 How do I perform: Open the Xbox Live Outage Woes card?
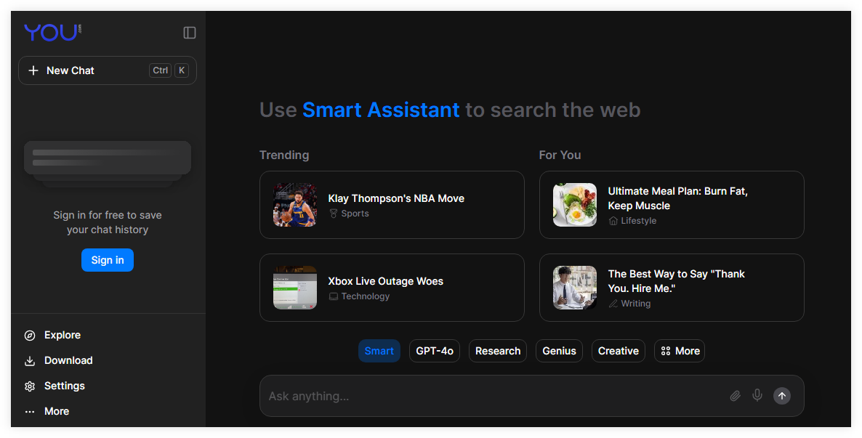(x=392, y=288)
